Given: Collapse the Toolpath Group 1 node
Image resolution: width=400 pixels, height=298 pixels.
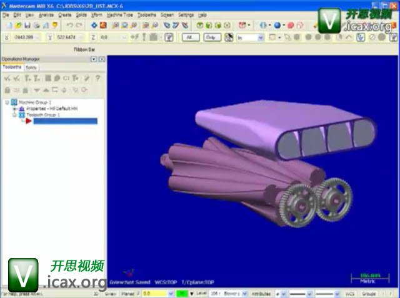Looking at the screenshot, I should point(14,115).
